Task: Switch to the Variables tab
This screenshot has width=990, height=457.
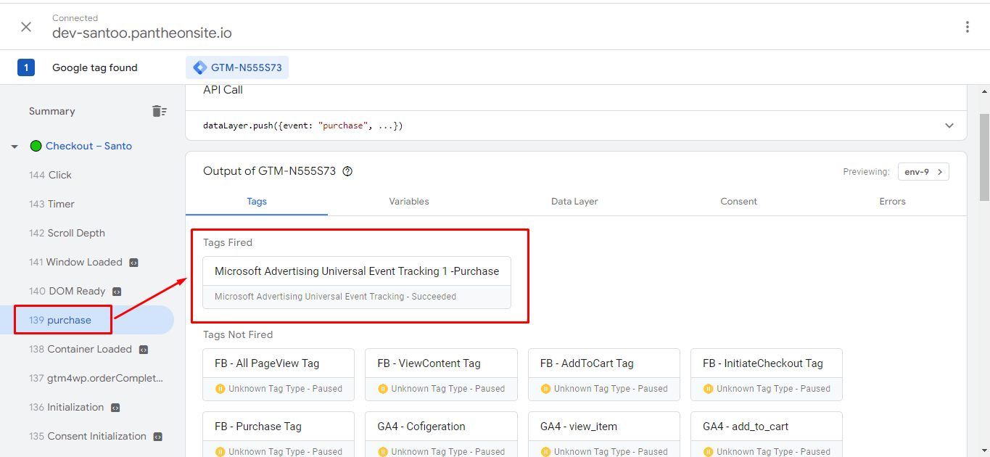Action: pos(409,201)
